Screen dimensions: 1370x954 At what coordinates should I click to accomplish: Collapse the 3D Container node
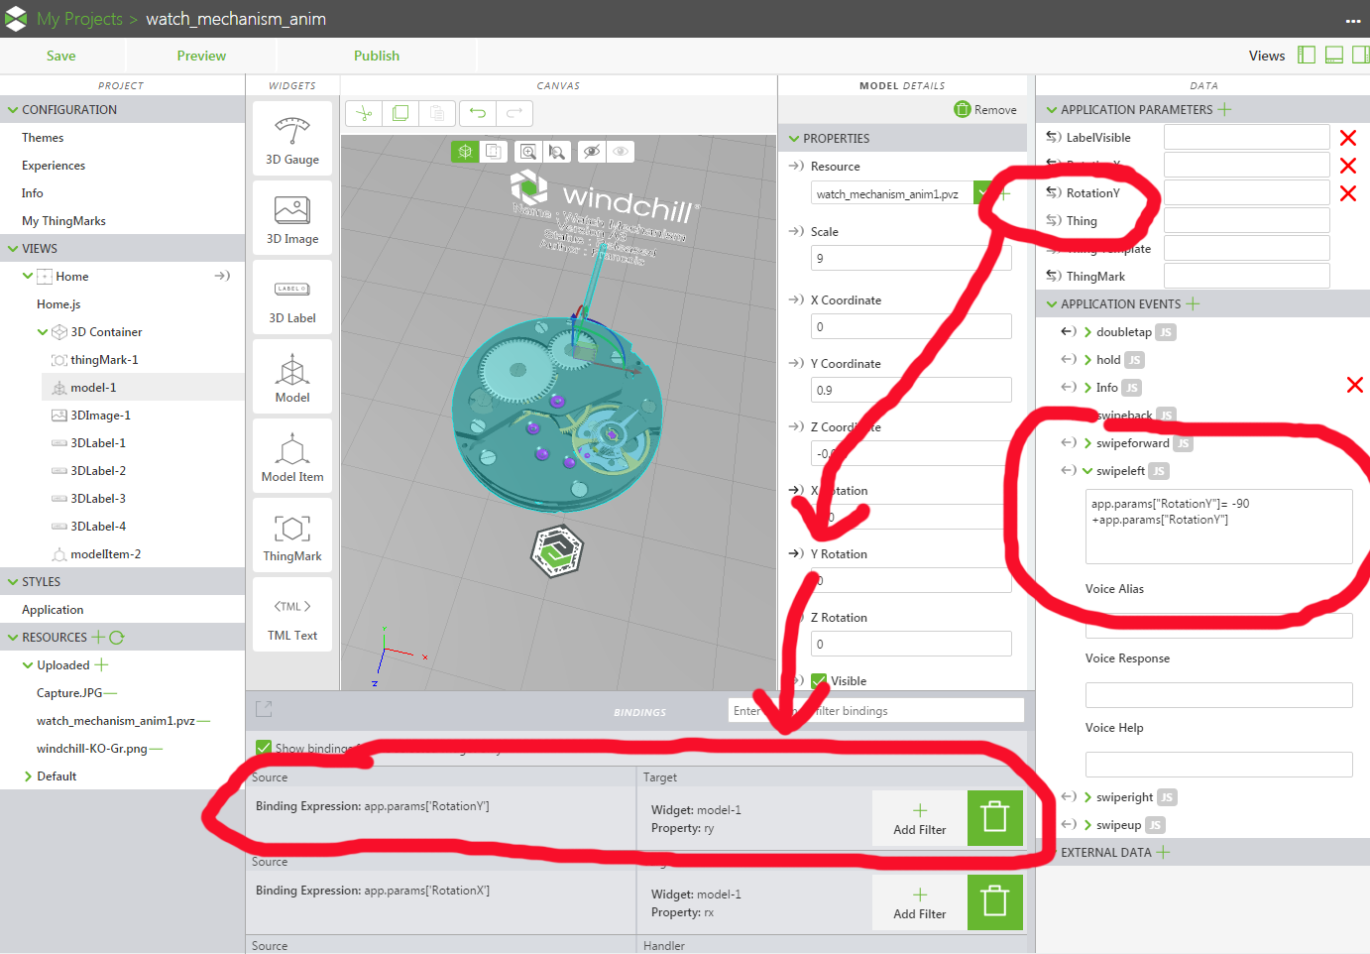(x=43, y=332)
